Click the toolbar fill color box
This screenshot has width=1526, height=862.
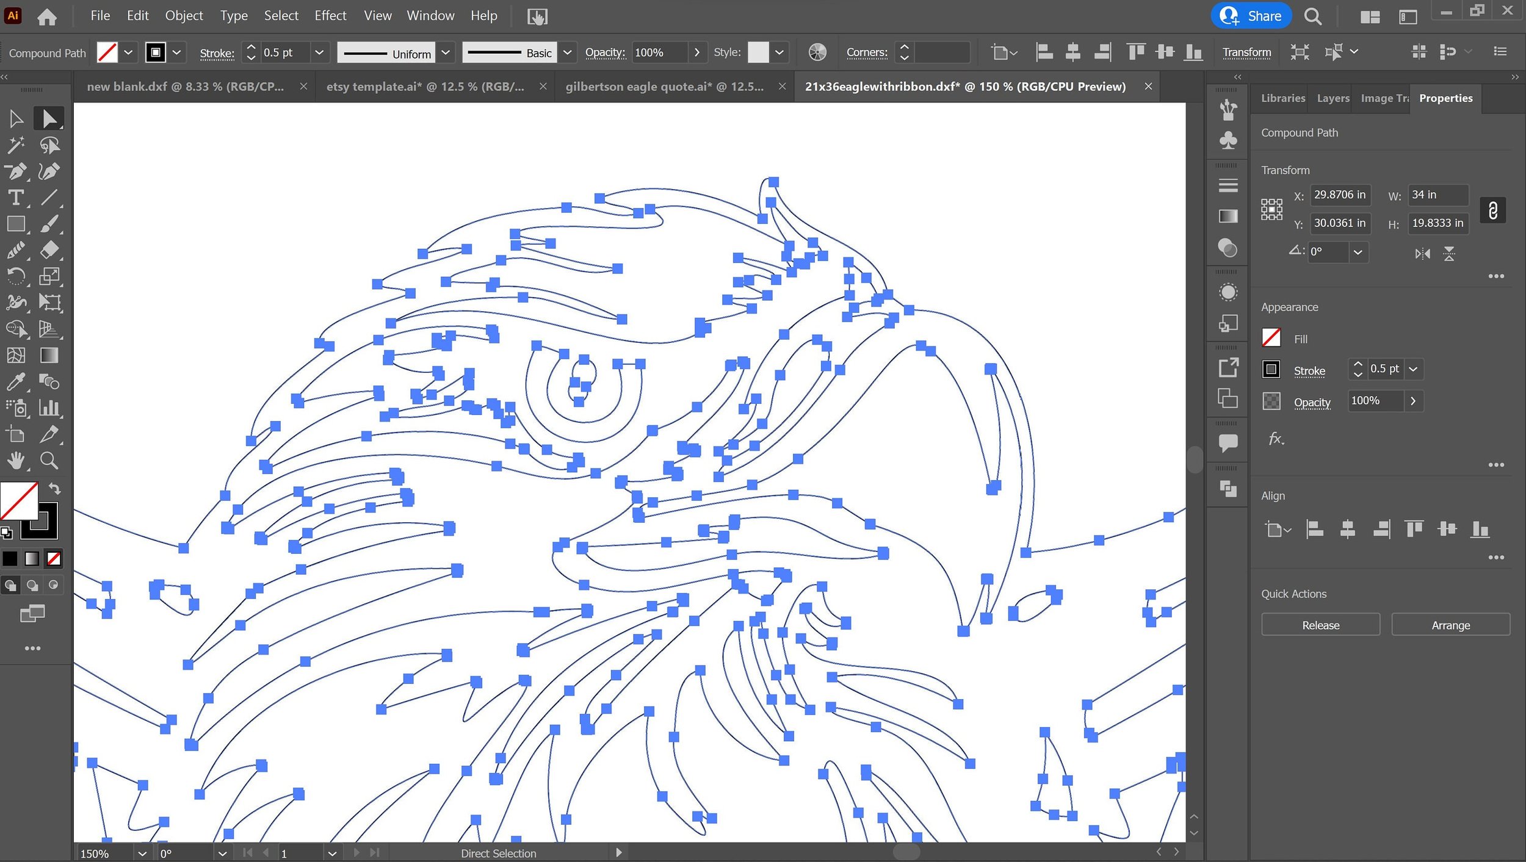point(20,501)
